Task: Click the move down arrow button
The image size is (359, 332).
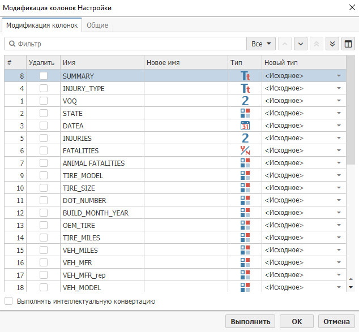Action: (x=300, y=44)
